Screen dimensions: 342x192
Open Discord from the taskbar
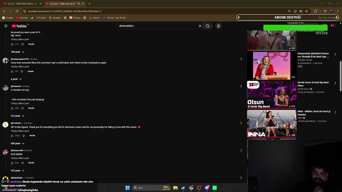[x=207, y=188]
